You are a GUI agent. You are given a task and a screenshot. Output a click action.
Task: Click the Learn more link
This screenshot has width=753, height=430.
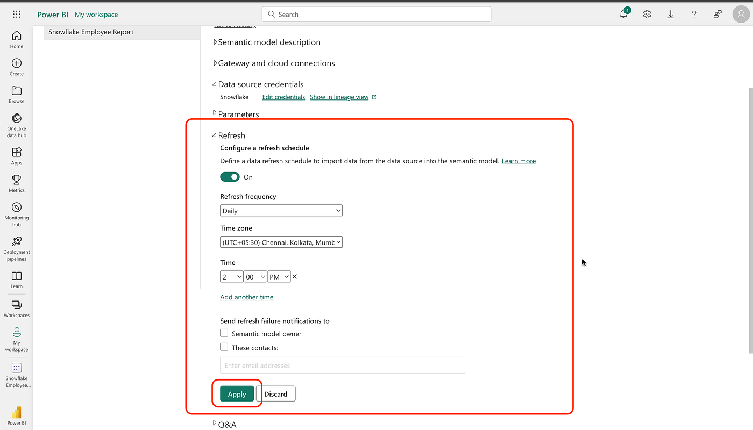[x=518, y=161]
